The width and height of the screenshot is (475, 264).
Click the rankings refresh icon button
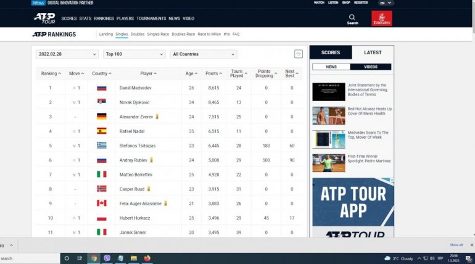[x=299, y=54]
